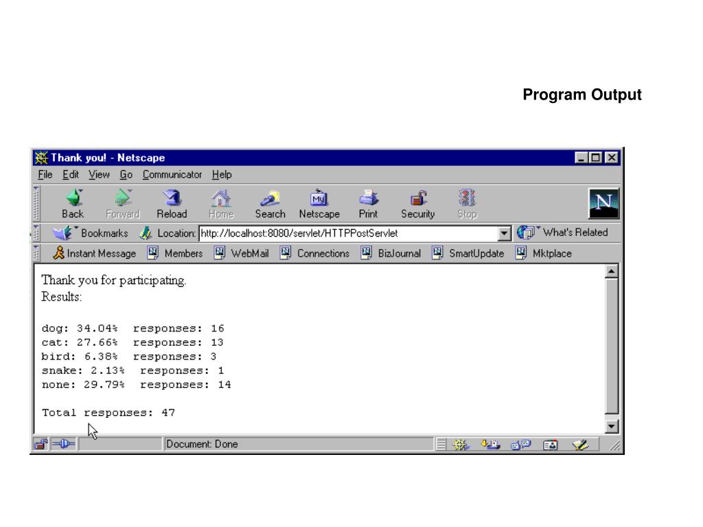Print the page using the Print icon
The height and width of the screenshot is (527, 703).
pos(368,204)
